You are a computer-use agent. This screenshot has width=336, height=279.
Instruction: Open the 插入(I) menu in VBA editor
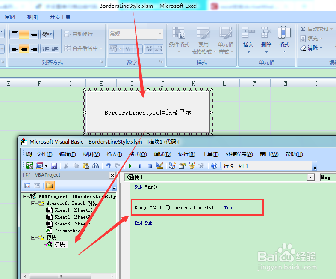point(115,154)
